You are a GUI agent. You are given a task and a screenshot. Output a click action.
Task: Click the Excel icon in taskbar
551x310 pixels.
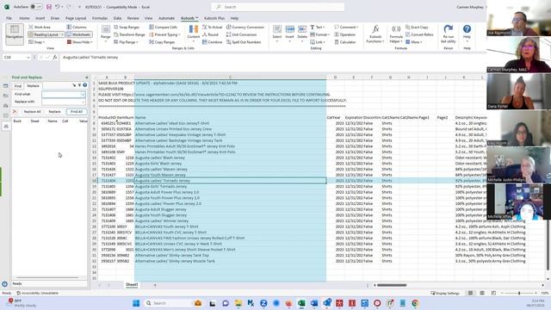pyautogui.click(x=301, y=303)
